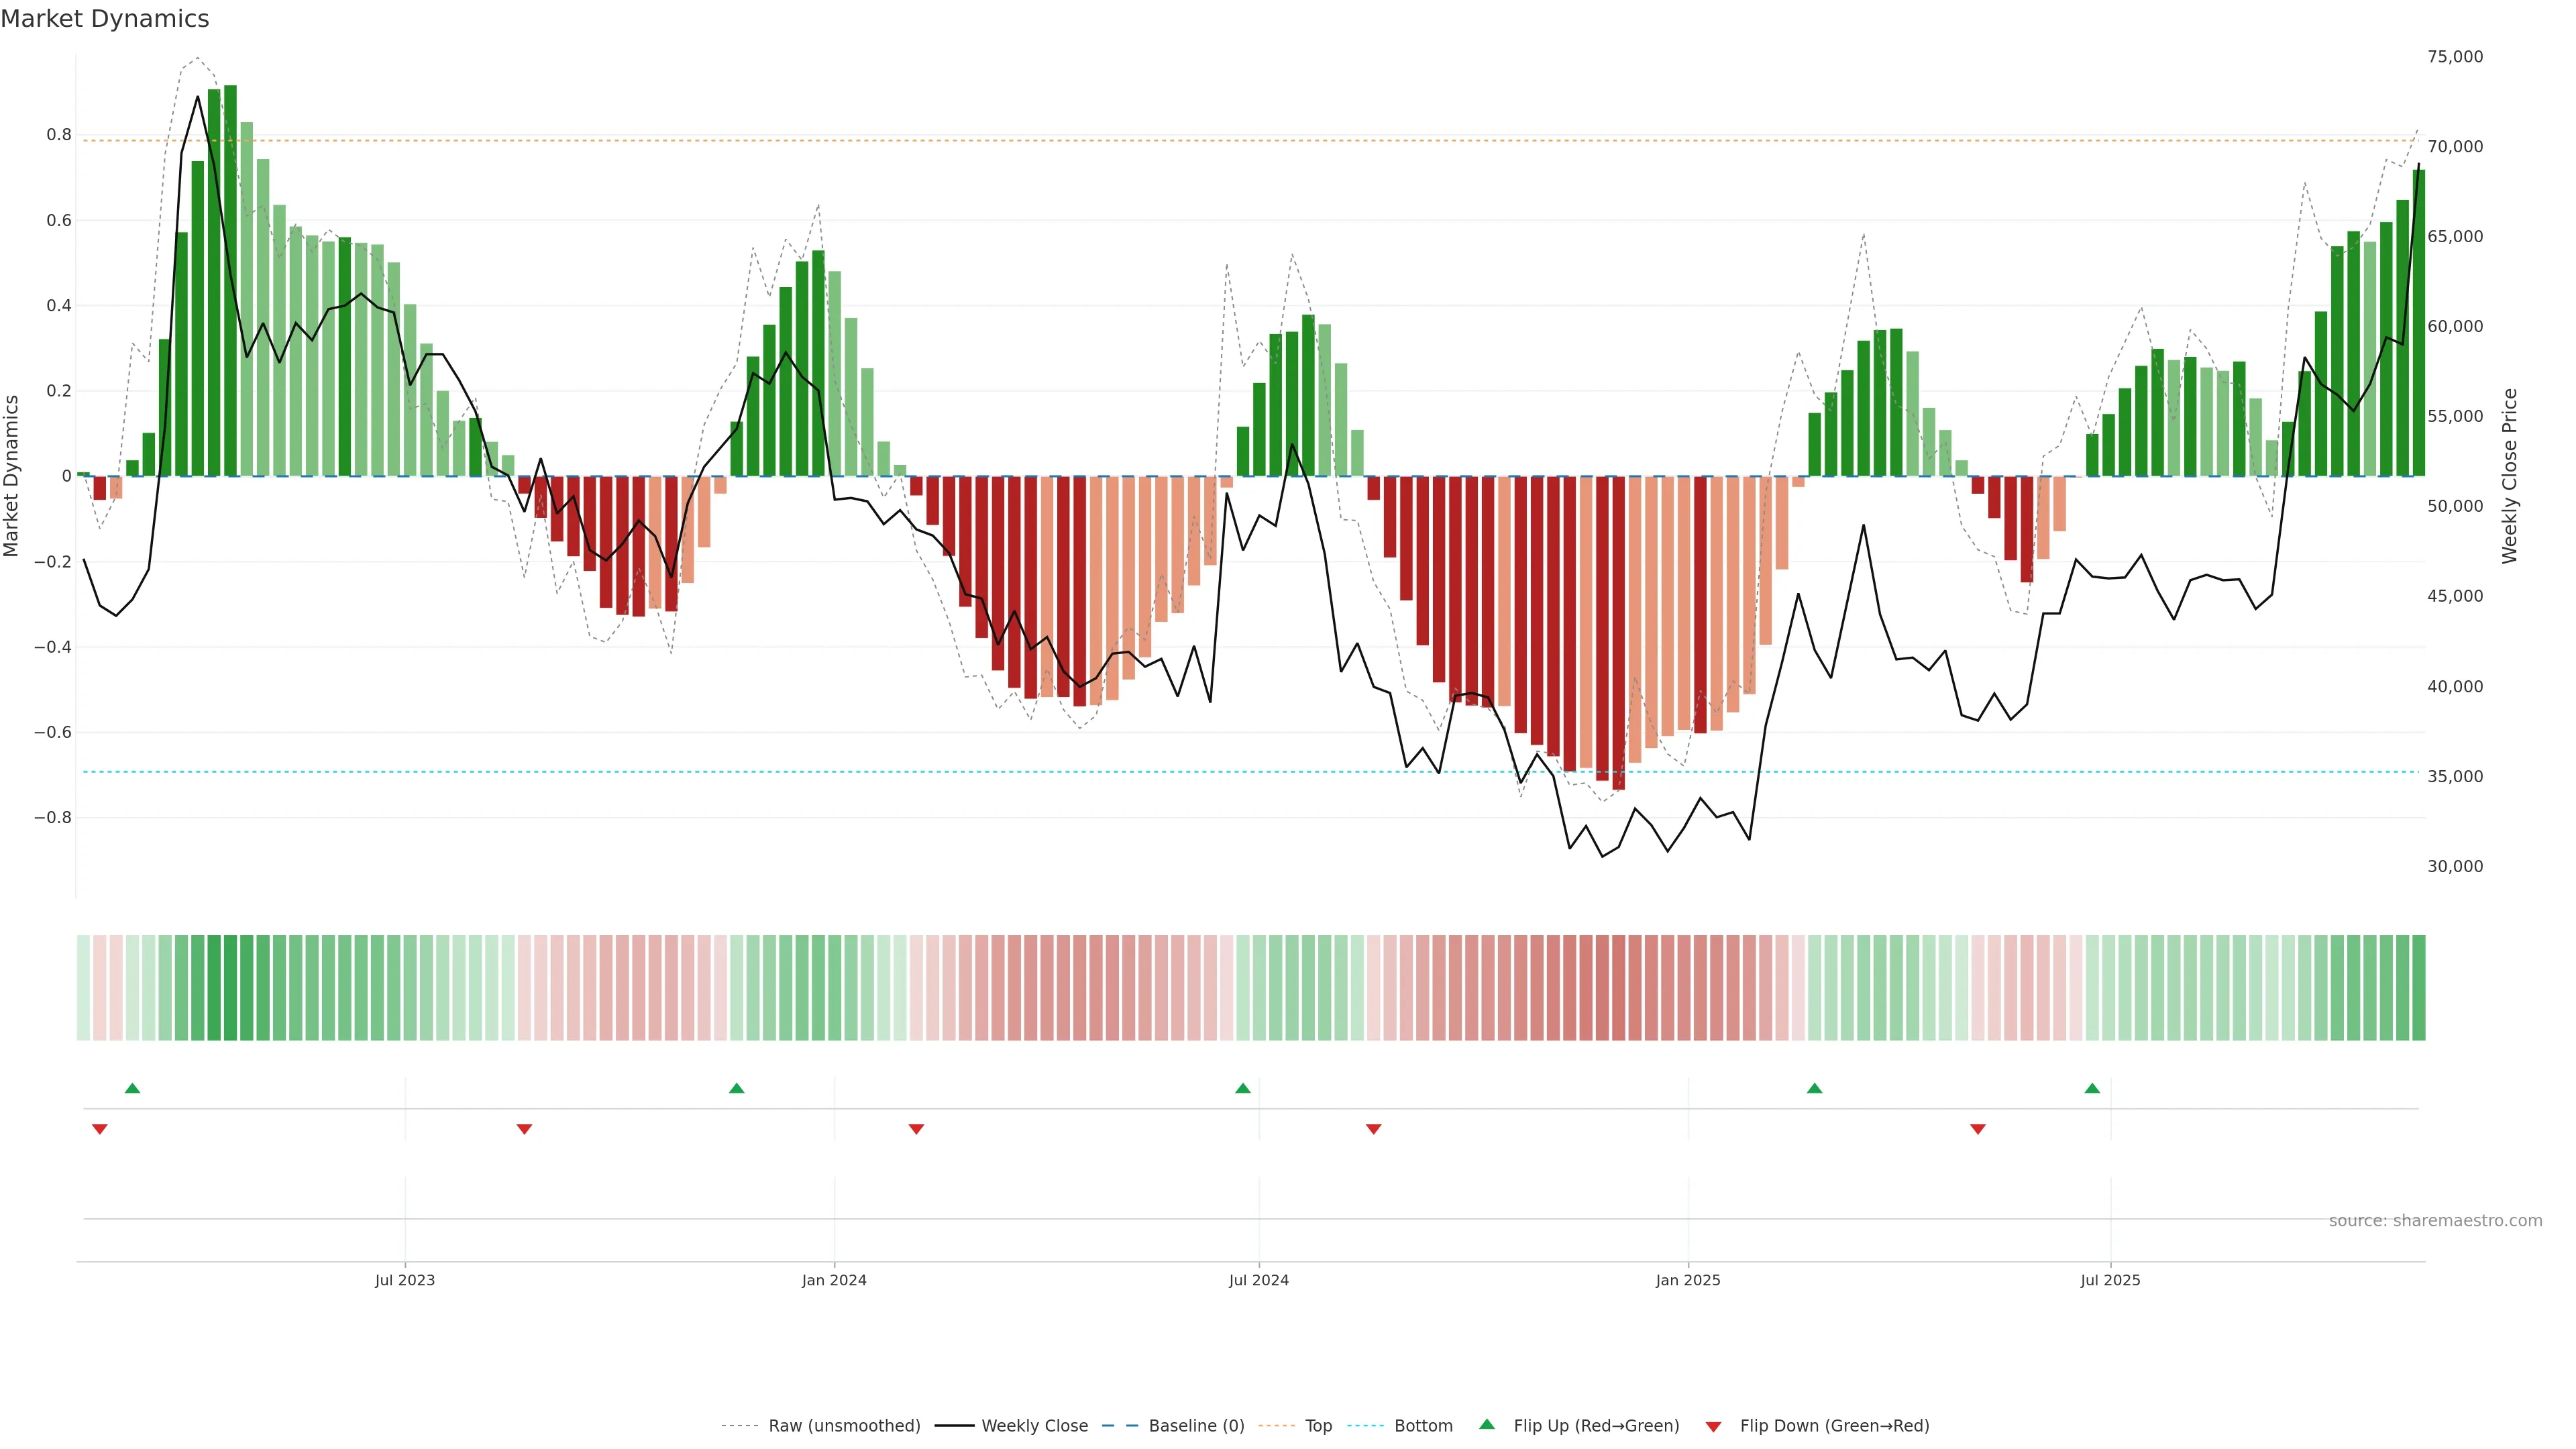This screenshot has height=1449, width=2576.
Task: Toggle the Flip Down (Green→Red) legend entry
Action: click(x=1834, y=1426)
